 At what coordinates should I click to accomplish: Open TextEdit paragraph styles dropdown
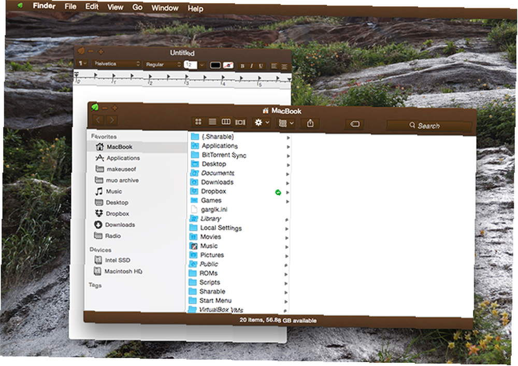82,63
